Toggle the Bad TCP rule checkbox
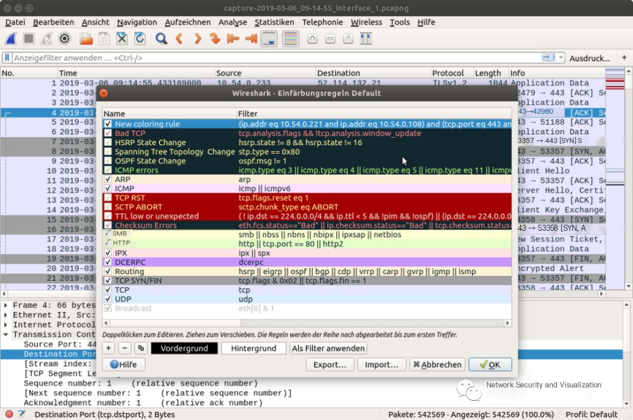633x420 pixels. [x=108, y=133]
